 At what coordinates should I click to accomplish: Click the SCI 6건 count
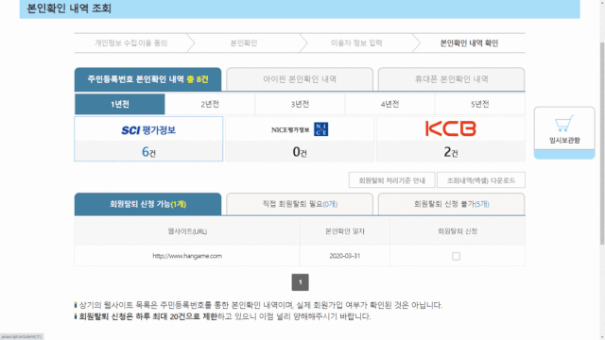[148, 152]
